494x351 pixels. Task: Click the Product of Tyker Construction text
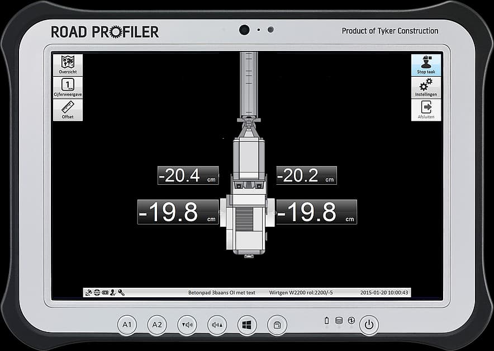(x=390, y=31)
